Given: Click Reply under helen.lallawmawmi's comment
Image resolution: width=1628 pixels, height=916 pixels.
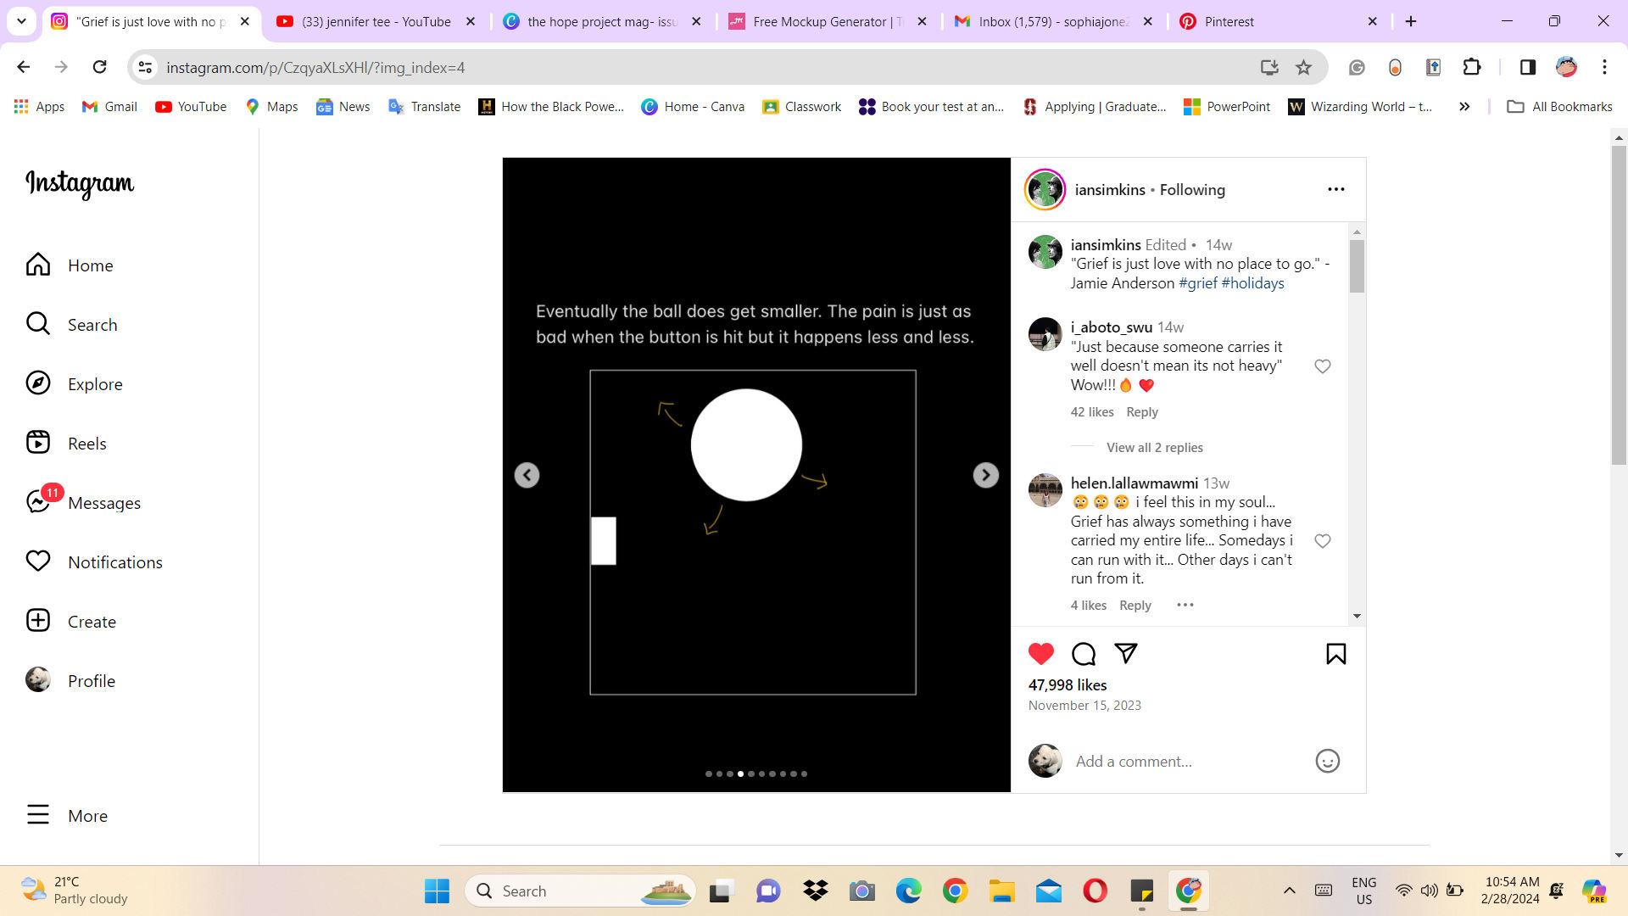Looking at the screenshot, I should coord(1135,606).
